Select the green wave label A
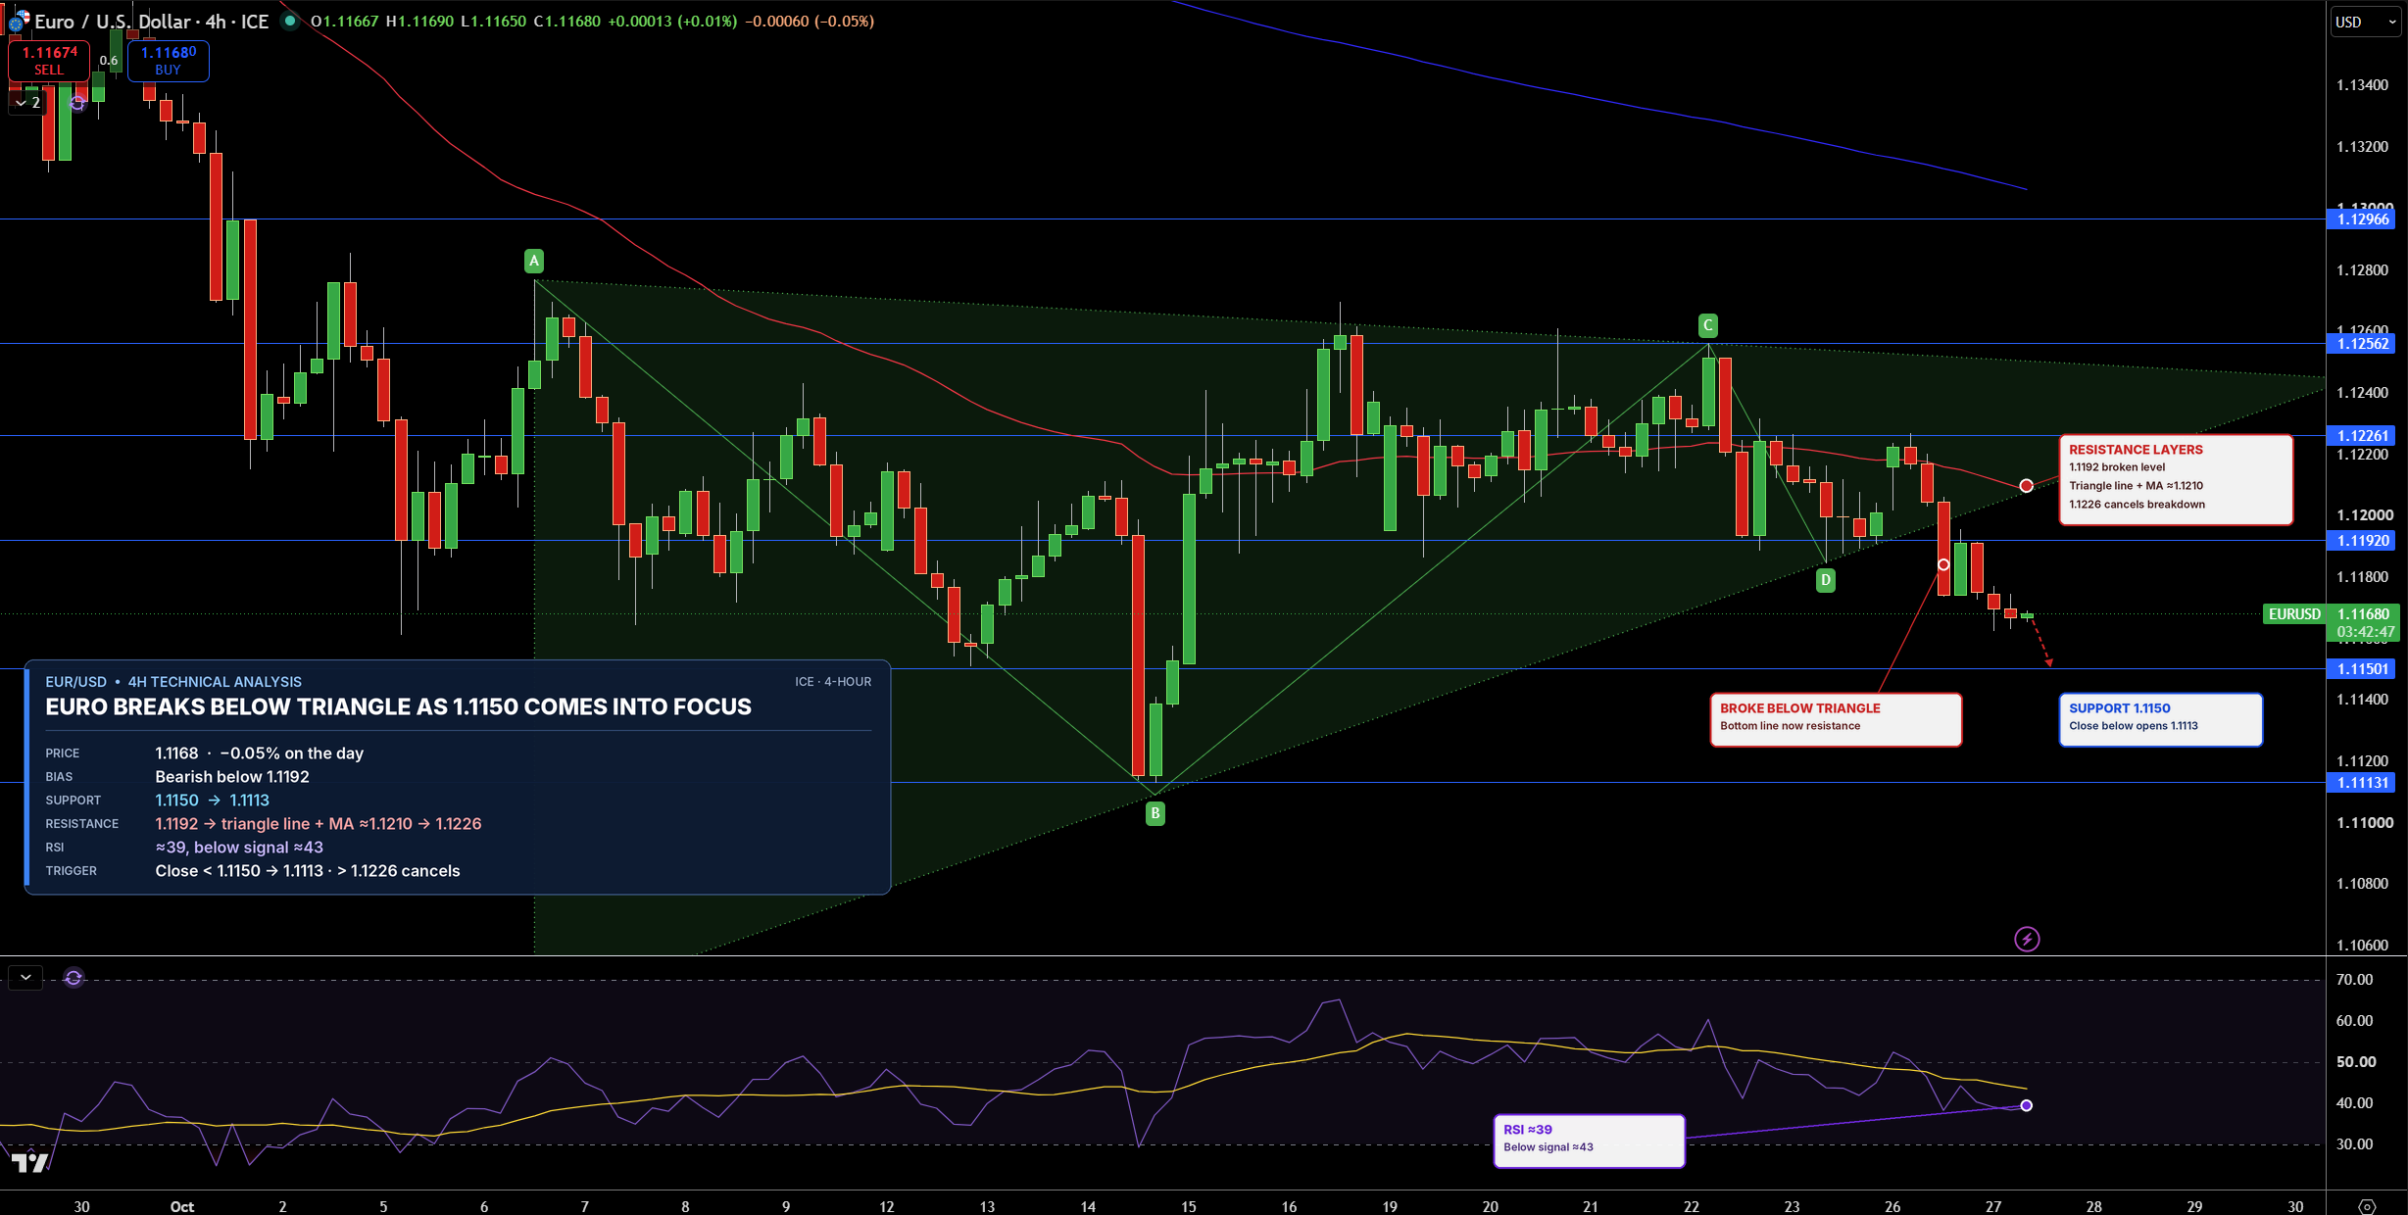The width and height of the screenshot is (2408, 1215). point(534,261)
